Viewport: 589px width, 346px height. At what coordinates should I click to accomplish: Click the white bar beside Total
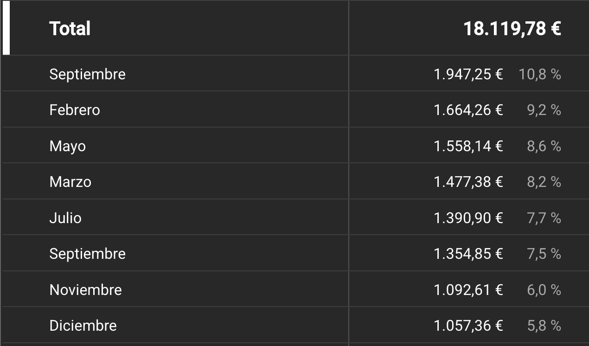[6, 29]
